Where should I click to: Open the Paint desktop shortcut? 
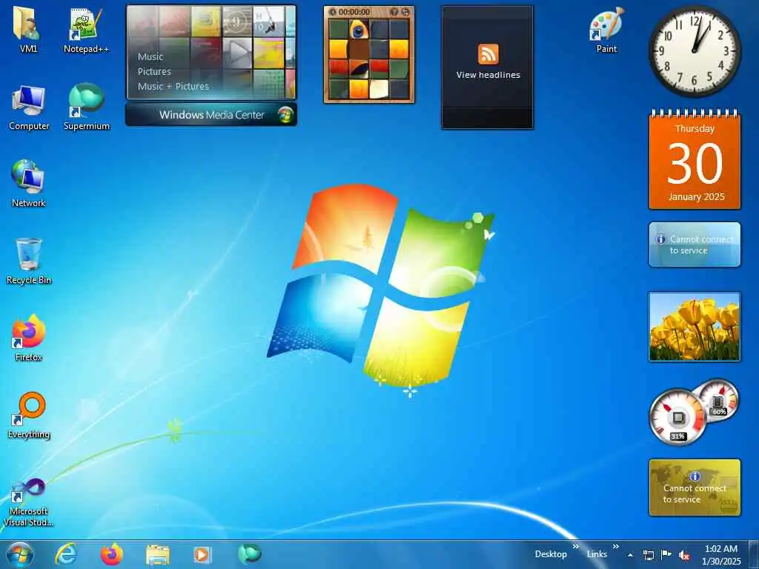click(606, 29)
